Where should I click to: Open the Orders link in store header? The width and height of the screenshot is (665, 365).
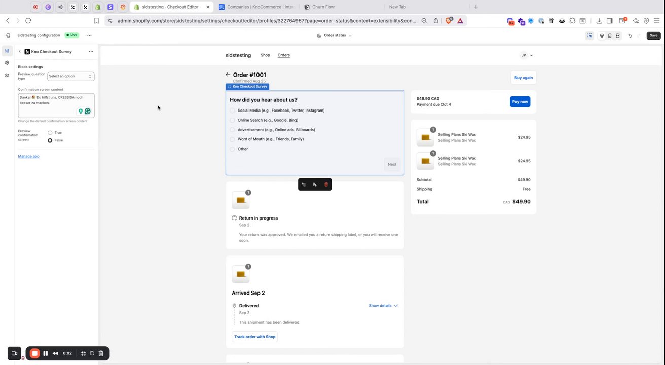tap(284, 55)
